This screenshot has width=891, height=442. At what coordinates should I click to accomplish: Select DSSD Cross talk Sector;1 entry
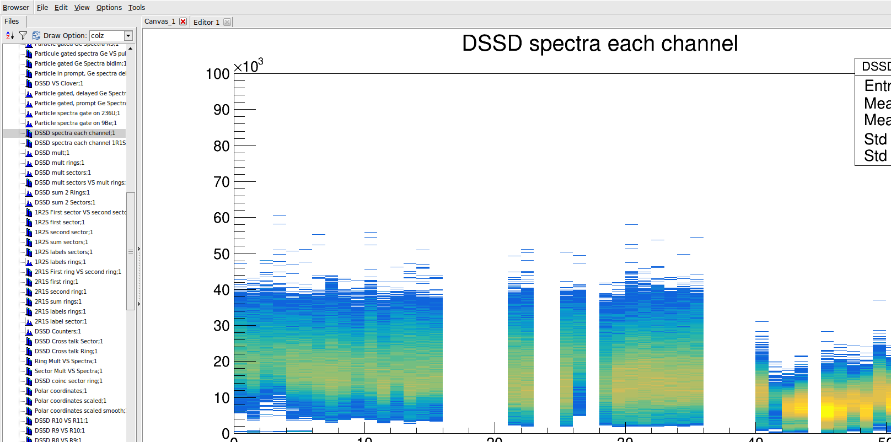(68, 341)
